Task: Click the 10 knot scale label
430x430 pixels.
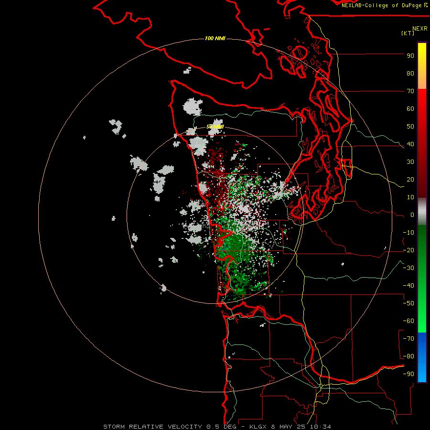Action: pos(410,197)
